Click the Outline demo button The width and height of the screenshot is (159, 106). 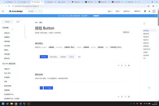72,57
